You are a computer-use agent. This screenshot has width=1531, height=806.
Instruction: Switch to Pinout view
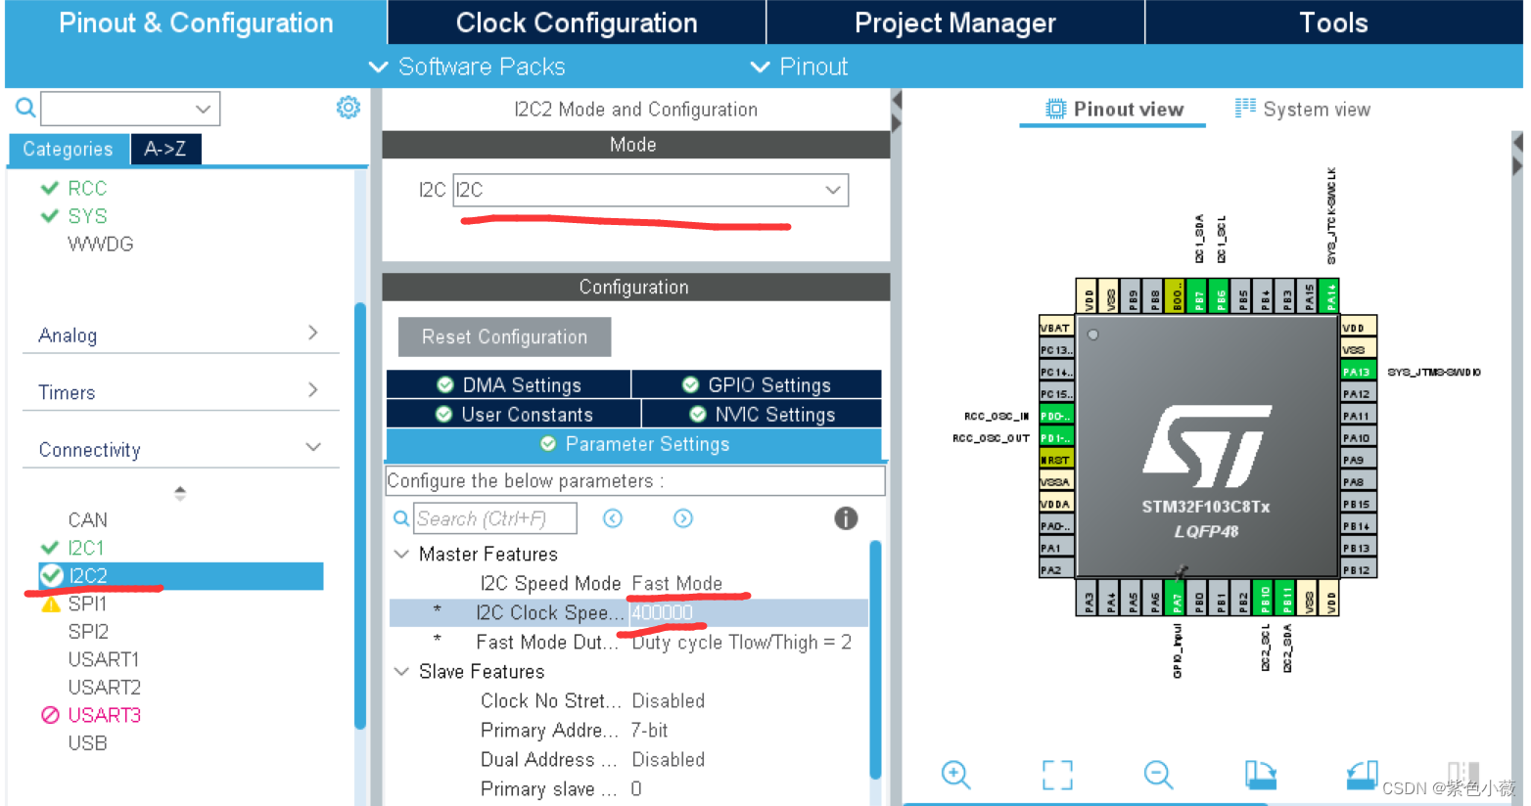(x=1114, y=109)
